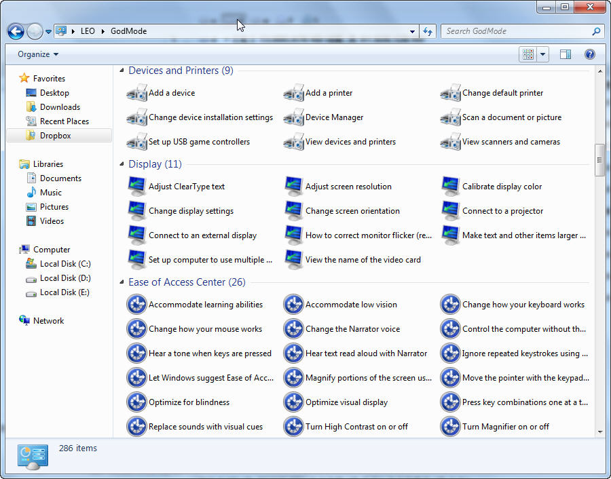Click the scrollbar down arrow
Screen dimensions: 611x479
pyautogui.click(x=599, y=432)
